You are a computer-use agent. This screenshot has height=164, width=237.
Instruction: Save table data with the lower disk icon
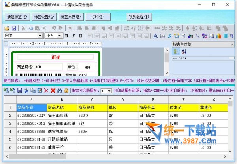pyautogui.click(x=20, y=90)
